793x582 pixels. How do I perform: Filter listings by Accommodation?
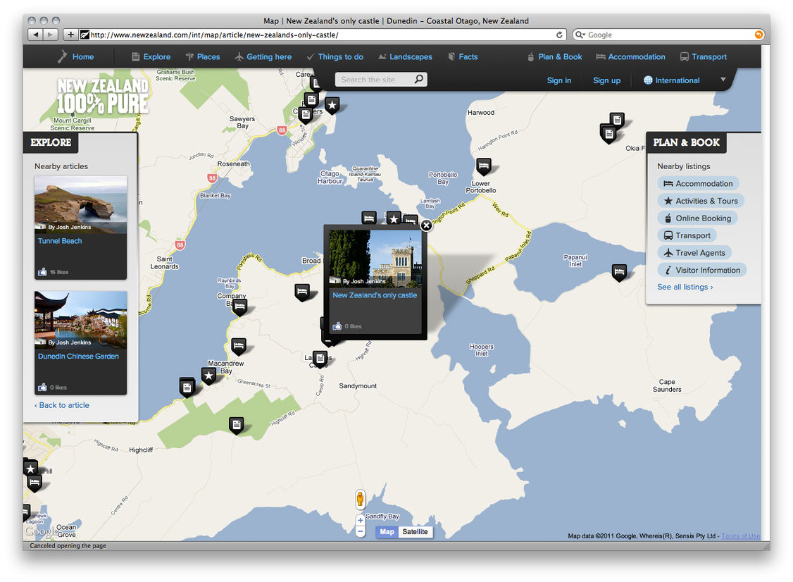tap(698, 183)
